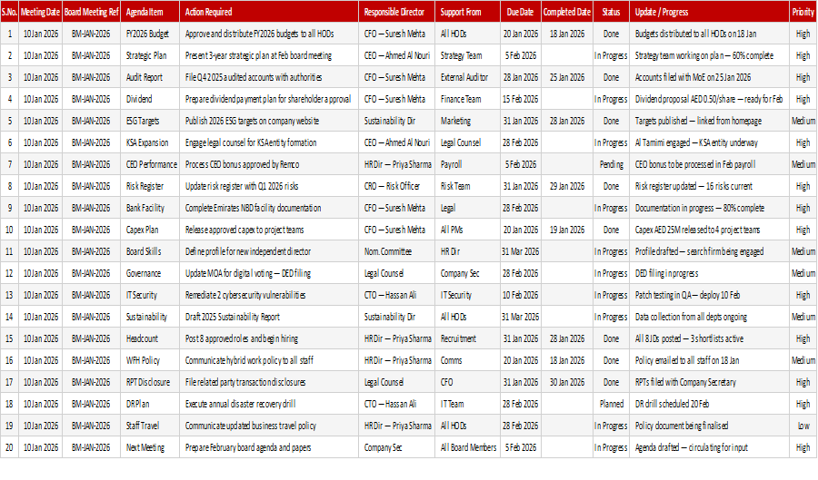Select the Update / Progress column header
Viewport: 818px width, 480px height.
coord(709,12)
